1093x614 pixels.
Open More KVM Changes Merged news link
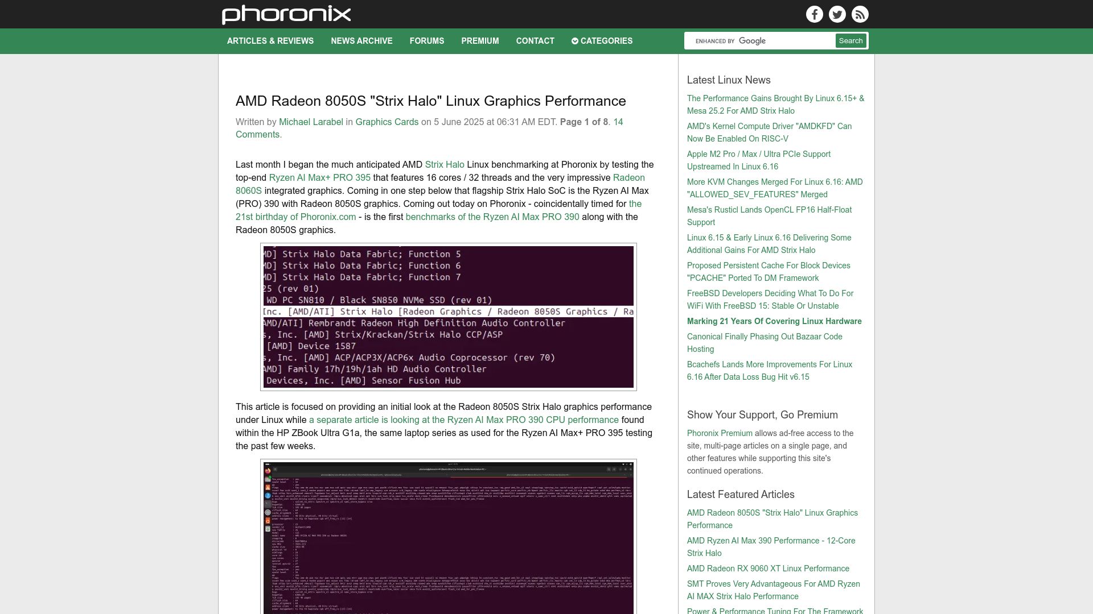pyautogui.click(x=775, y=188)
